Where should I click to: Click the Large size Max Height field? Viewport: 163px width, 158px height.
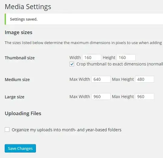pyautogui.click(x=145, y=96)
